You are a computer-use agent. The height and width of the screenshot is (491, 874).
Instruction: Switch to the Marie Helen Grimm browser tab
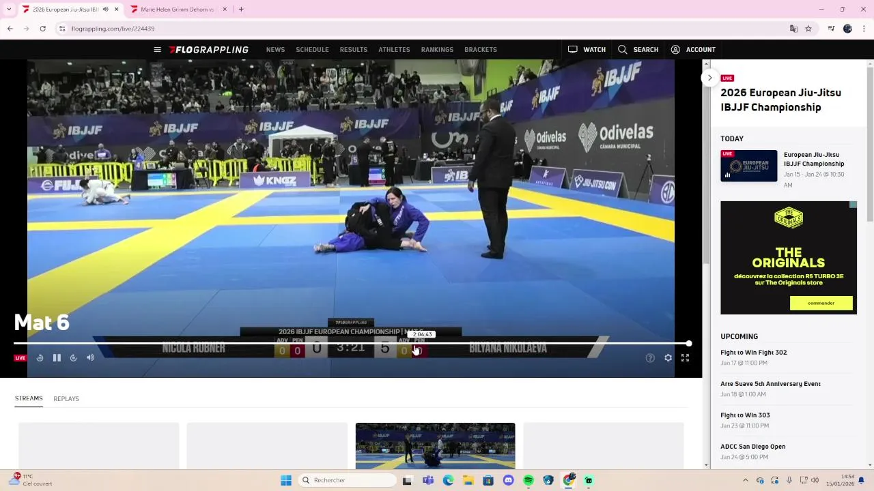click(177, 10)
